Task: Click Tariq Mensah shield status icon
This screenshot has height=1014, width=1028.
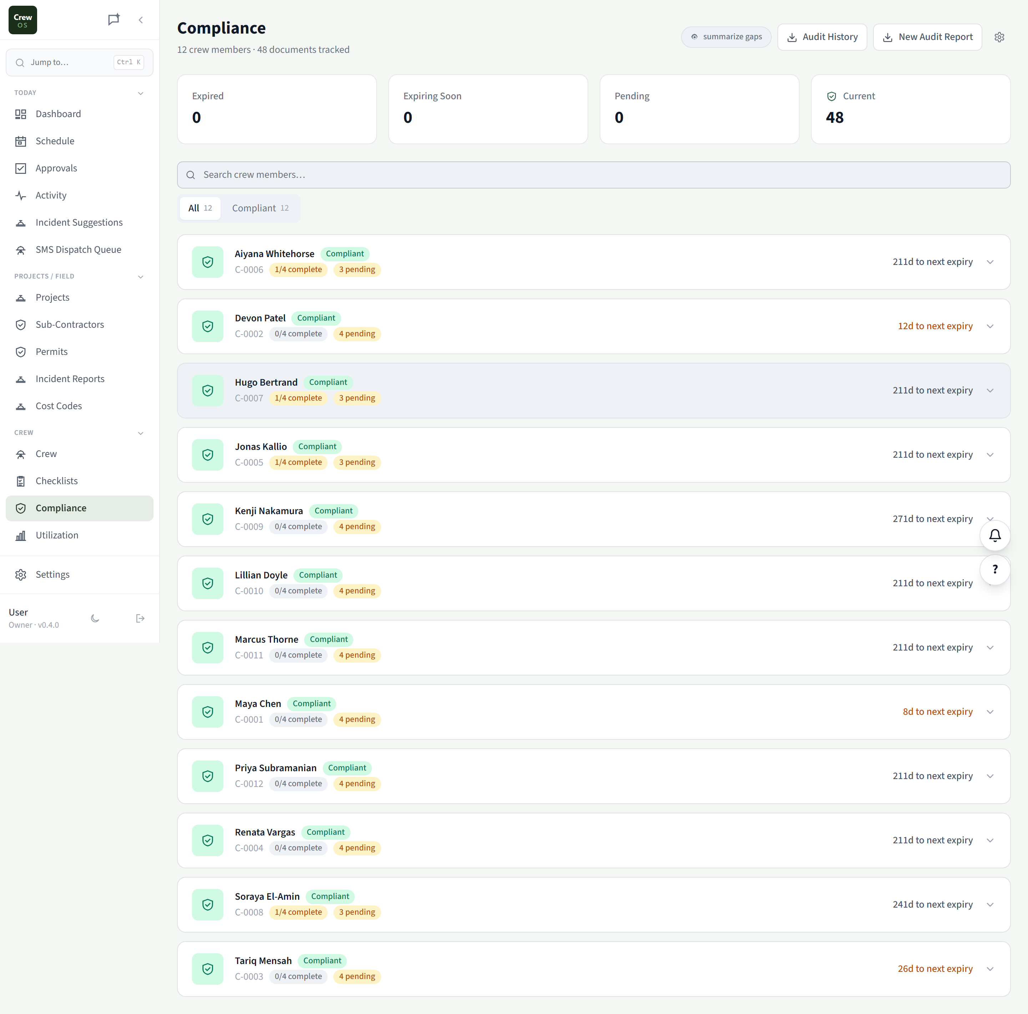Action: tap(207, 969)
